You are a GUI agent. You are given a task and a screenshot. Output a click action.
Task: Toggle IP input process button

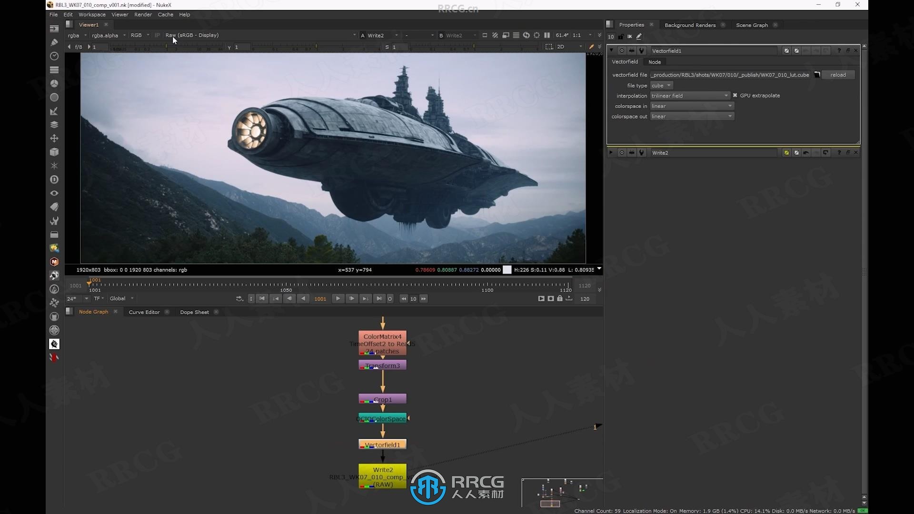coord(157,35)
